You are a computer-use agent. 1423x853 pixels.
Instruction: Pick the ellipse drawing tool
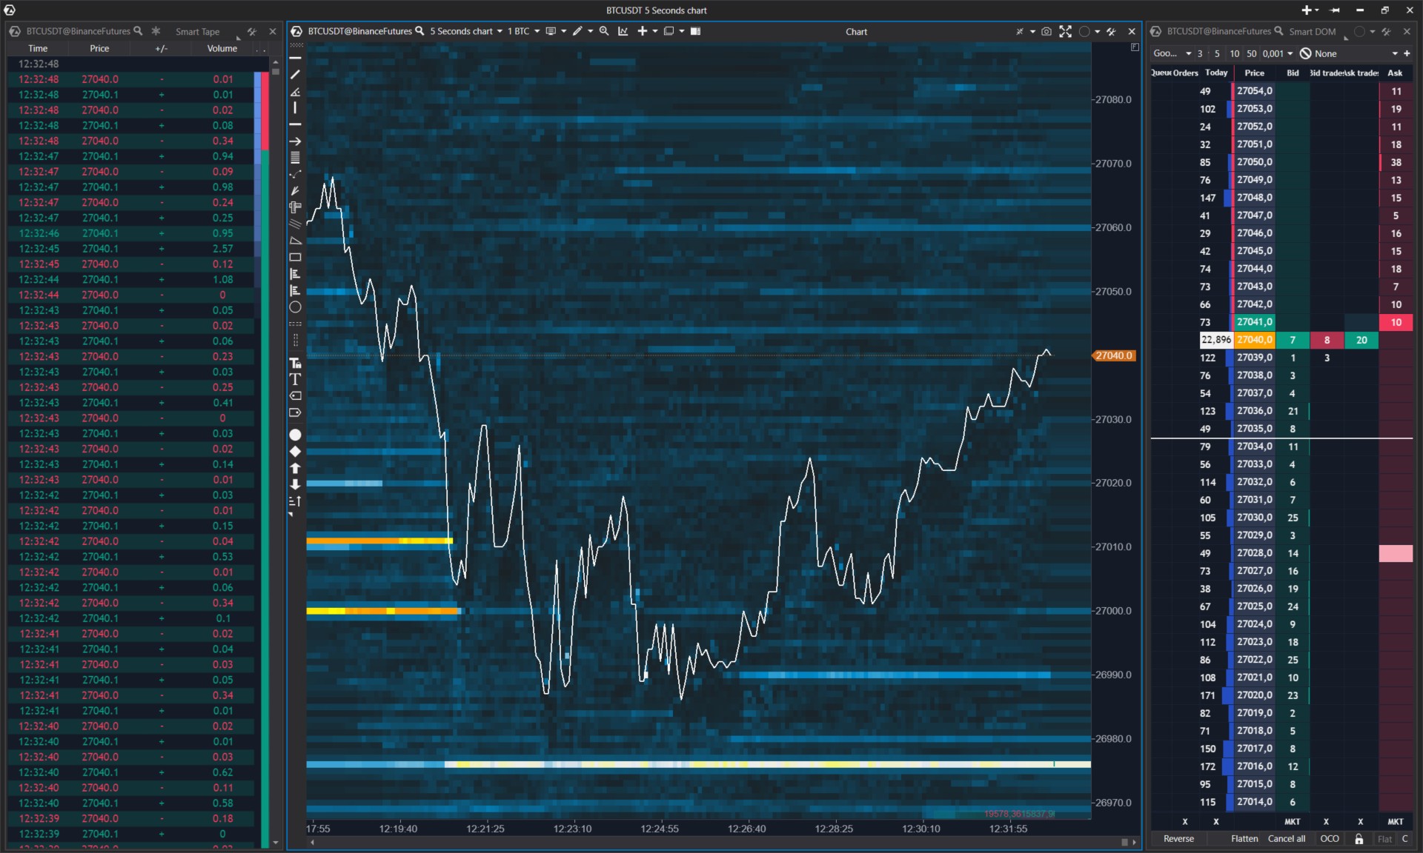coord(295,307)
